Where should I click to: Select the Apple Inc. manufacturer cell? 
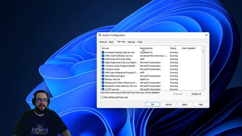pos(145,79)
